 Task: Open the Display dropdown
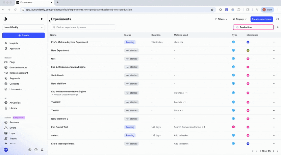tap(239, 19)
